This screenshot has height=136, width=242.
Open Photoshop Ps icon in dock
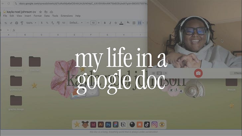[x=108, y=124]
